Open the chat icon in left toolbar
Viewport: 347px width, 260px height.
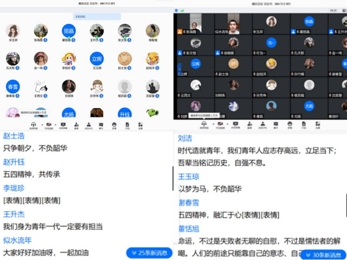pos(101,124)
